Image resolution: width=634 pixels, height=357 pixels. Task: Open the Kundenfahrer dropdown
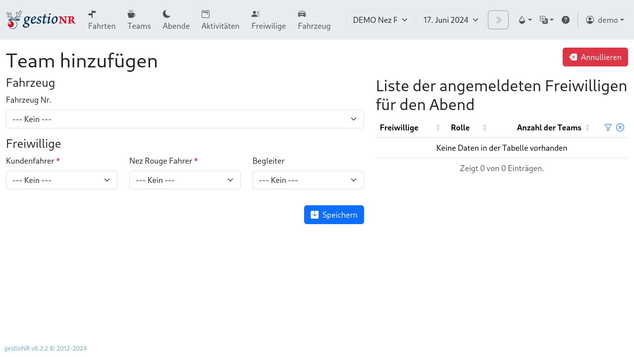[61, 180]
